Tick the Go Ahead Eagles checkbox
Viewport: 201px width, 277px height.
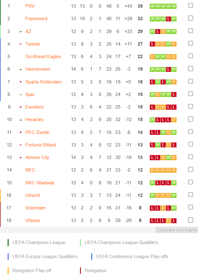[191, 56]
